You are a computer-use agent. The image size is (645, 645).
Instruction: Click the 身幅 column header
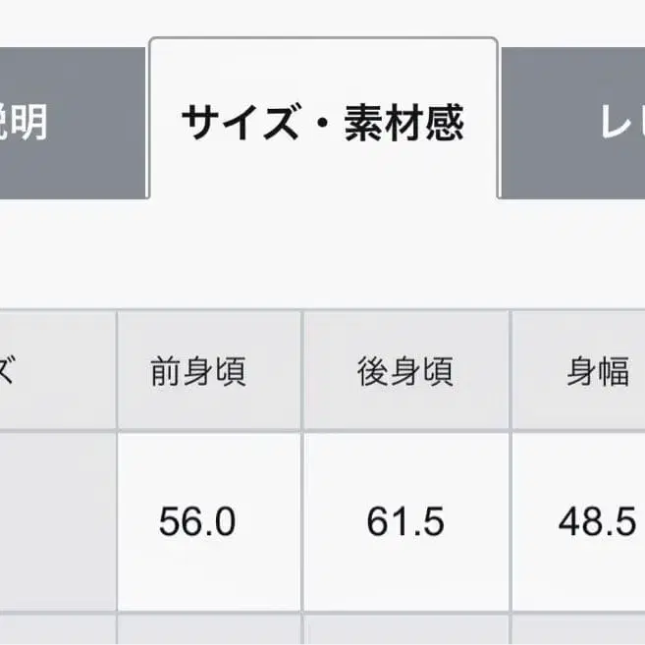click(x=579, y=372)
